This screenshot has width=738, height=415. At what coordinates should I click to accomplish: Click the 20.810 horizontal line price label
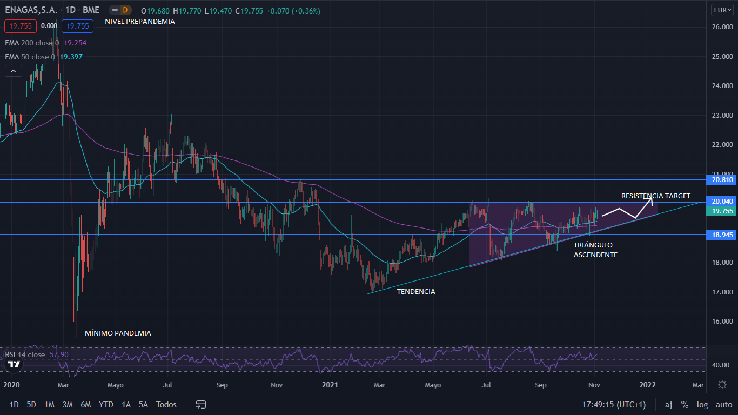(x=721, y=179)
